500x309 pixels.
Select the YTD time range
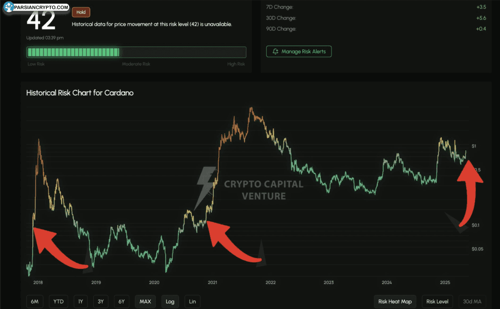point(58,302)
